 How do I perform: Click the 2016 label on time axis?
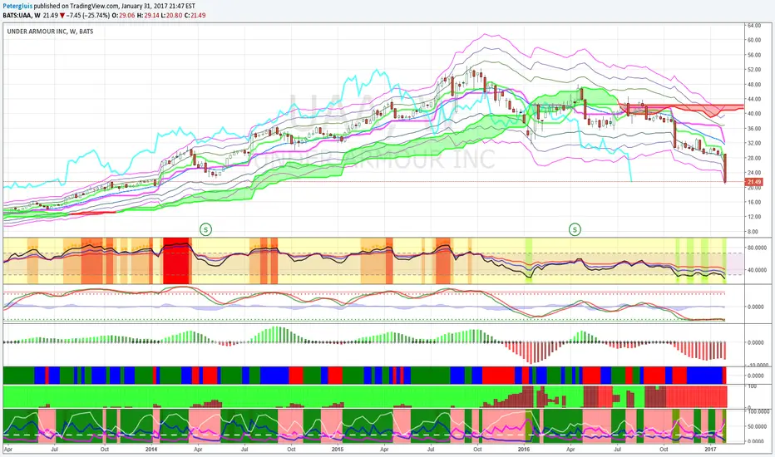coord(523,449)
